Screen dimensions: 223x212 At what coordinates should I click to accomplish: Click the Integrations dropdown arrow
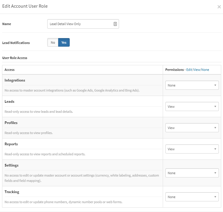pos(215,85)
